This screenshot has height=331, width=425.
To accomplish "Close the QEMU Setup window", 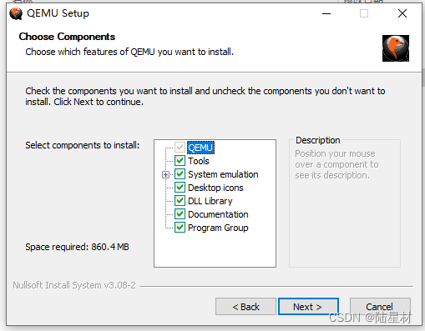I will tap(402, 13).
